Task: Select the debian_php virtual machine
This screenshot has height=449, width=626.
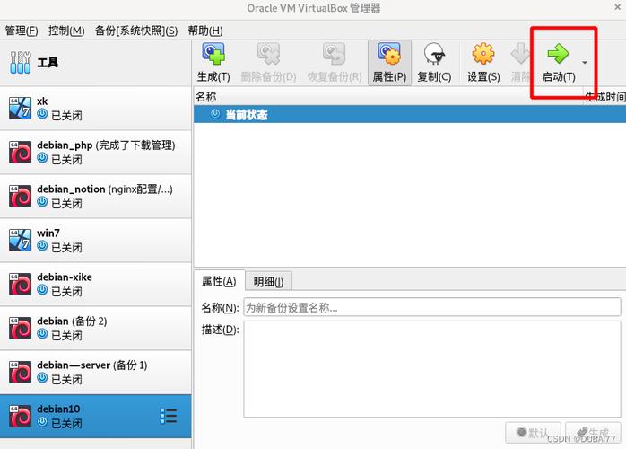Action: click(95, 153)
